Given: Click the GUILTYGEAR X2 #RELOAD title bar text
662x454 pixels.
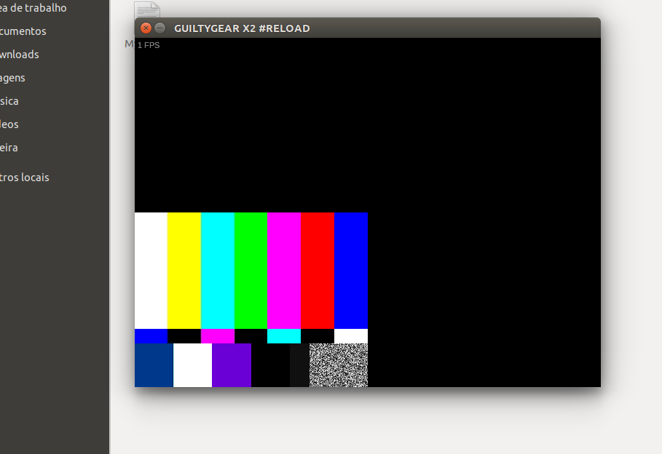Looking at the screenshot, I should pos(242,28).
